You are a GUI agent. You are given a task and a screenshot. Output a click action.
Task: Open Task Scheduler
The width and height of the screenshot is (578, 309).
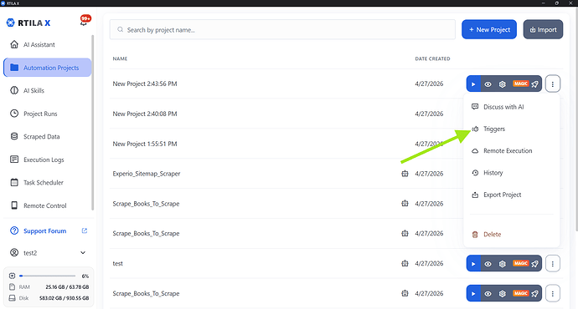[48, 182]
